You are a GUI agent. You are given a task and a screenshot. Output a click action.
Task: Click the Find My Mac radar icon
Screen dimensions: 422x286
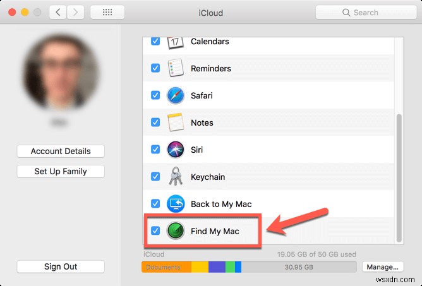pyautogui.click(x=176, y=231)
